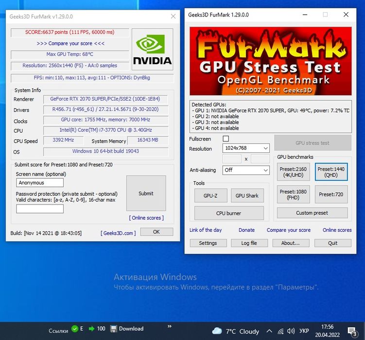Click the password protection input field
The height and width of the screenshot is (340, 365).
[40, 208]
